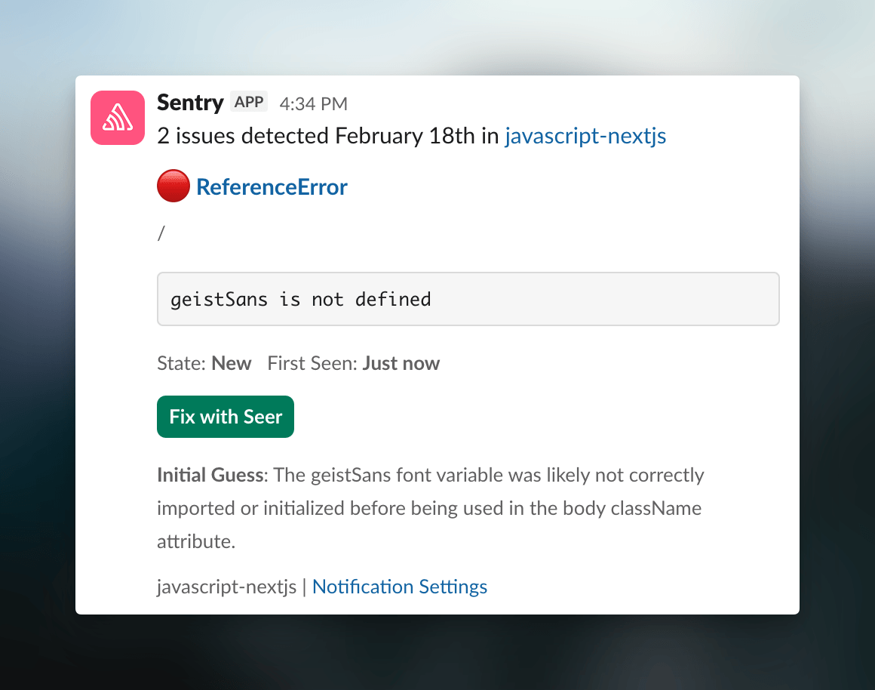Image resolution: width=875 pixels, height=690 pixels.
Task: Click the APP badge next to Sentry
Action: tap(249, 101)
